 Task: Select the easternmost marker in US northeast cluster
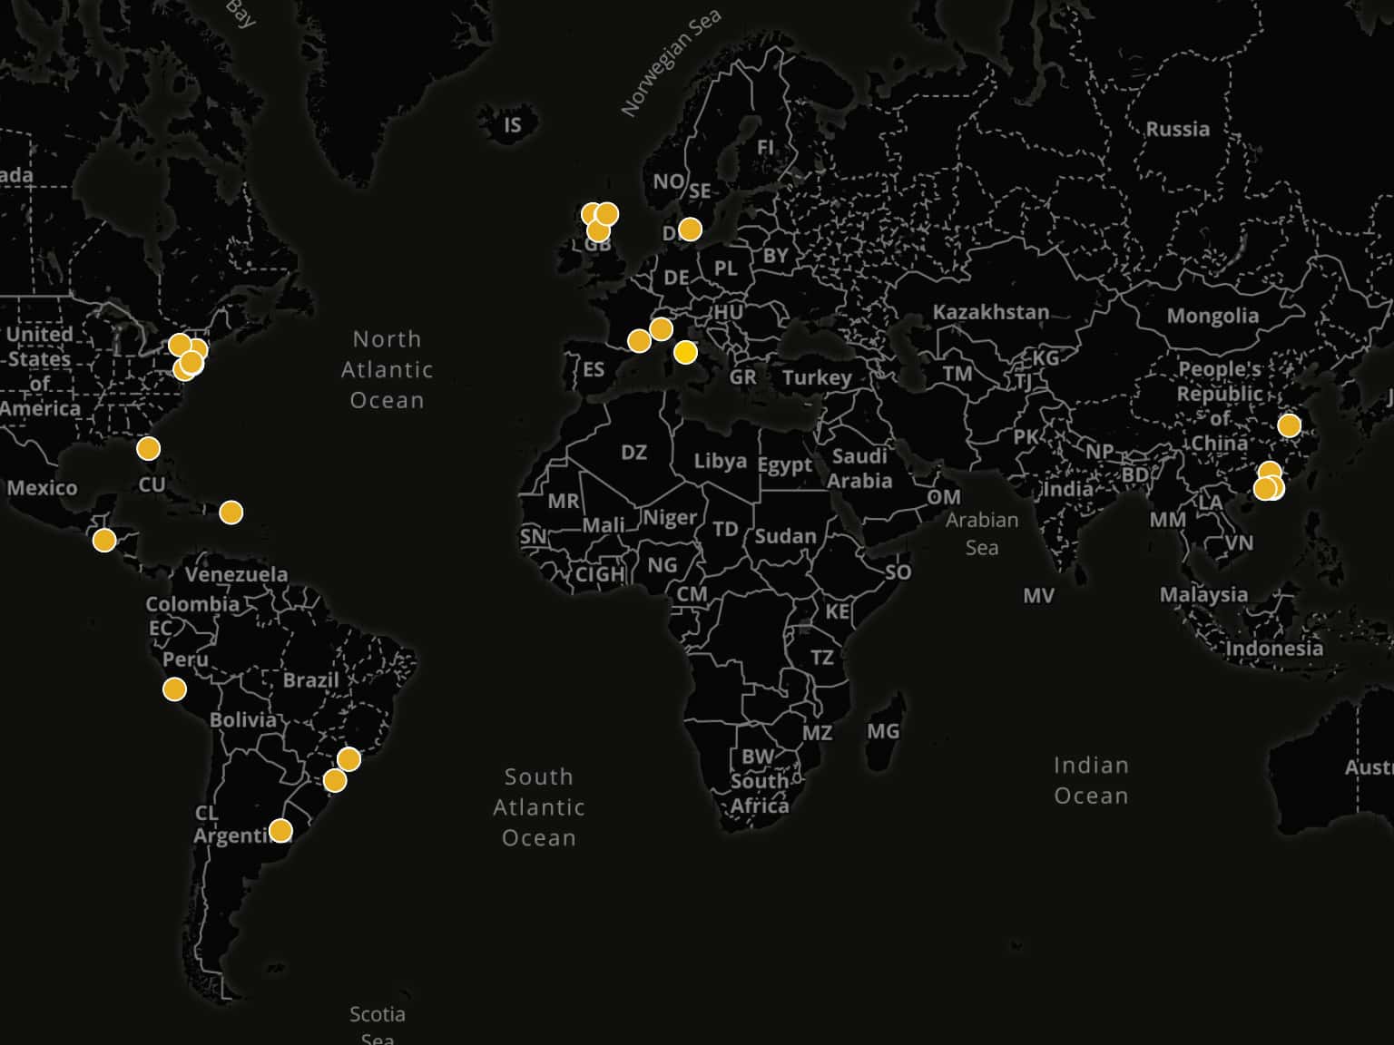tap(200, 348)
